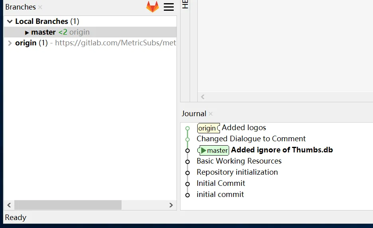This screenshot has width=373, height=228.
Task: Click graph node of 'Changed Dialogue to Comment'
Action: [187, 139]
